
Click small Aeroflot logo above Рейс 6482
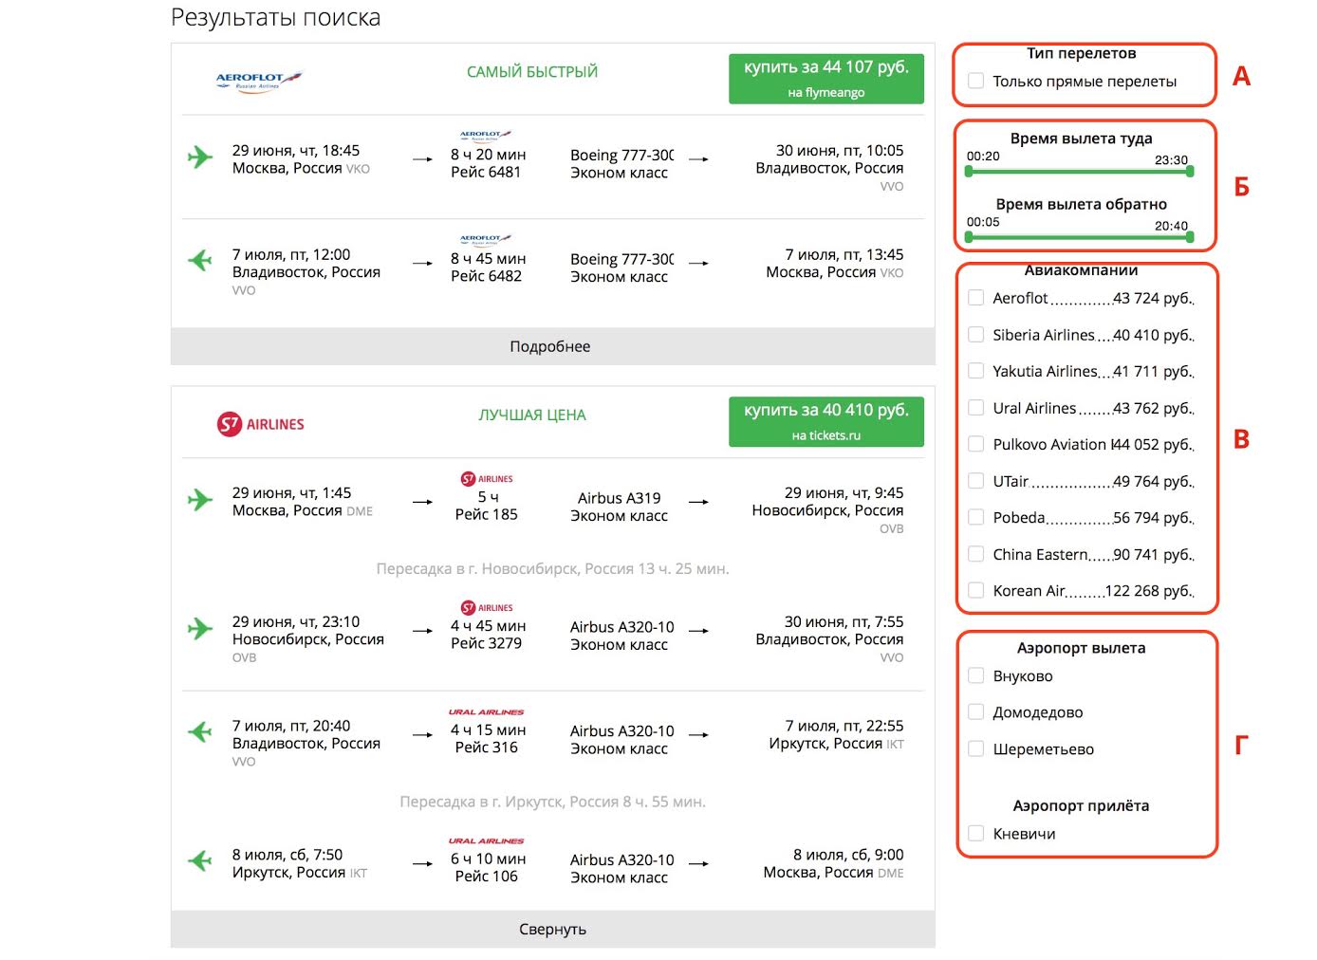pos(485,240)
